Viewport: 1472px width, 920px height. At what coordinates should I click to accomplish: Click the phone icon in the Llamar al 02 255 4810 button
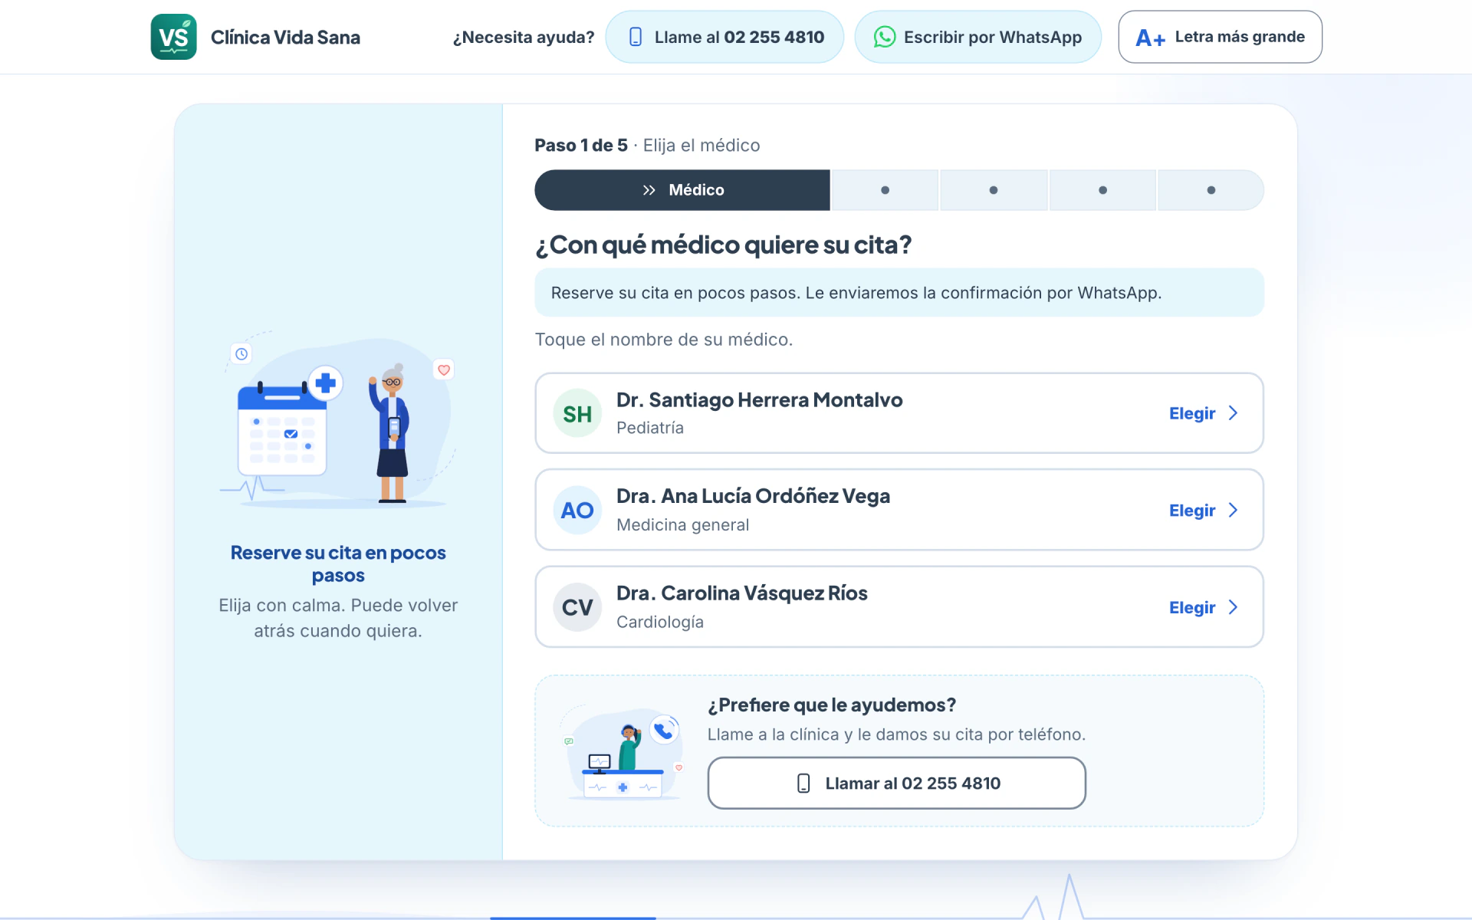click(803, 783)
